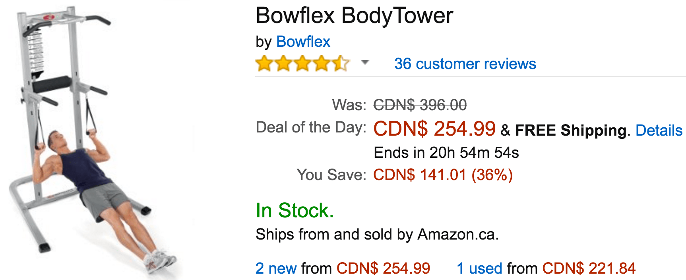
Task: Click the Bowflex BodyTower product image
Action: (x=91, y=143)
